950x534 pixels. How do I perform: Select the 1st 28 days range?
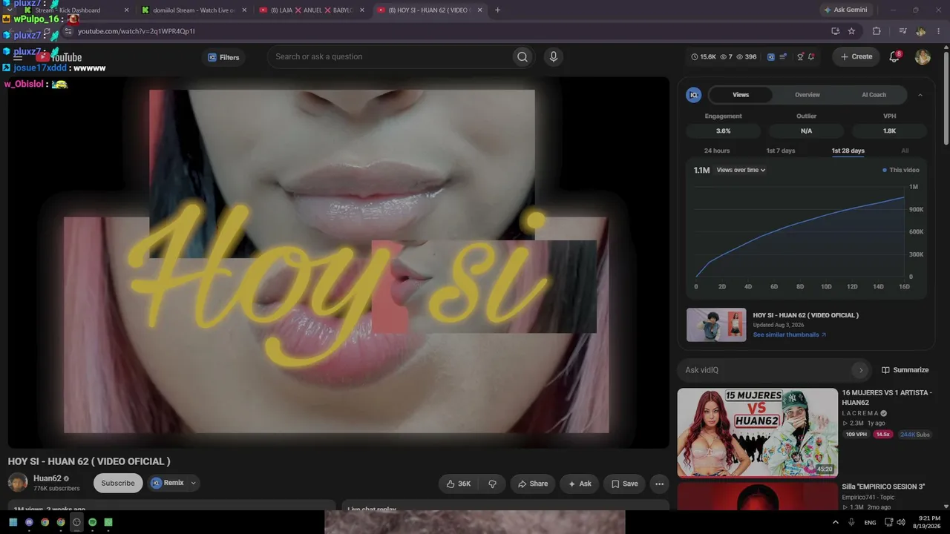coord(848,151)
